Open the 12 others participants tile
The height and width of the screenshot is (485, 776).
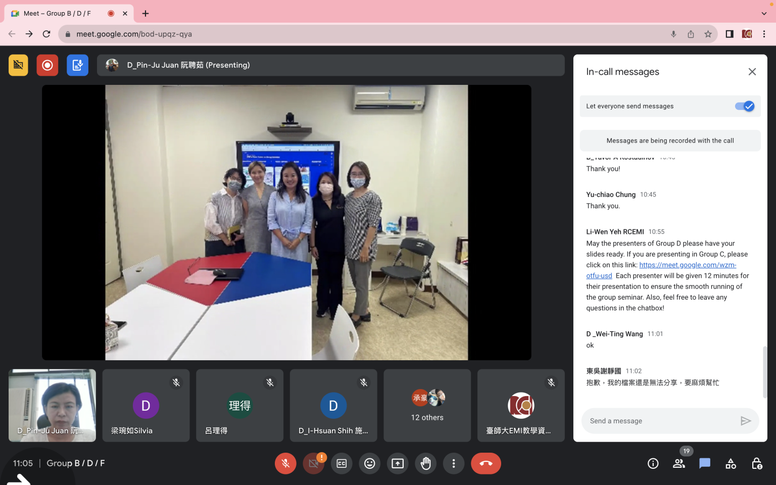427,406
